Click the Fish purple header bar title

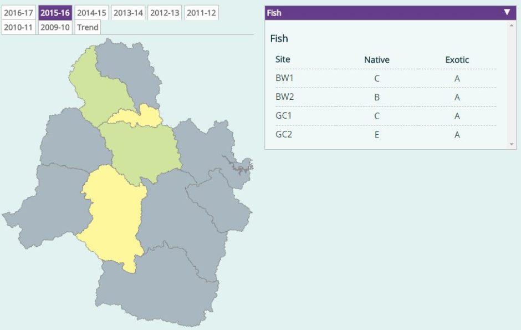tap(274, 13)
